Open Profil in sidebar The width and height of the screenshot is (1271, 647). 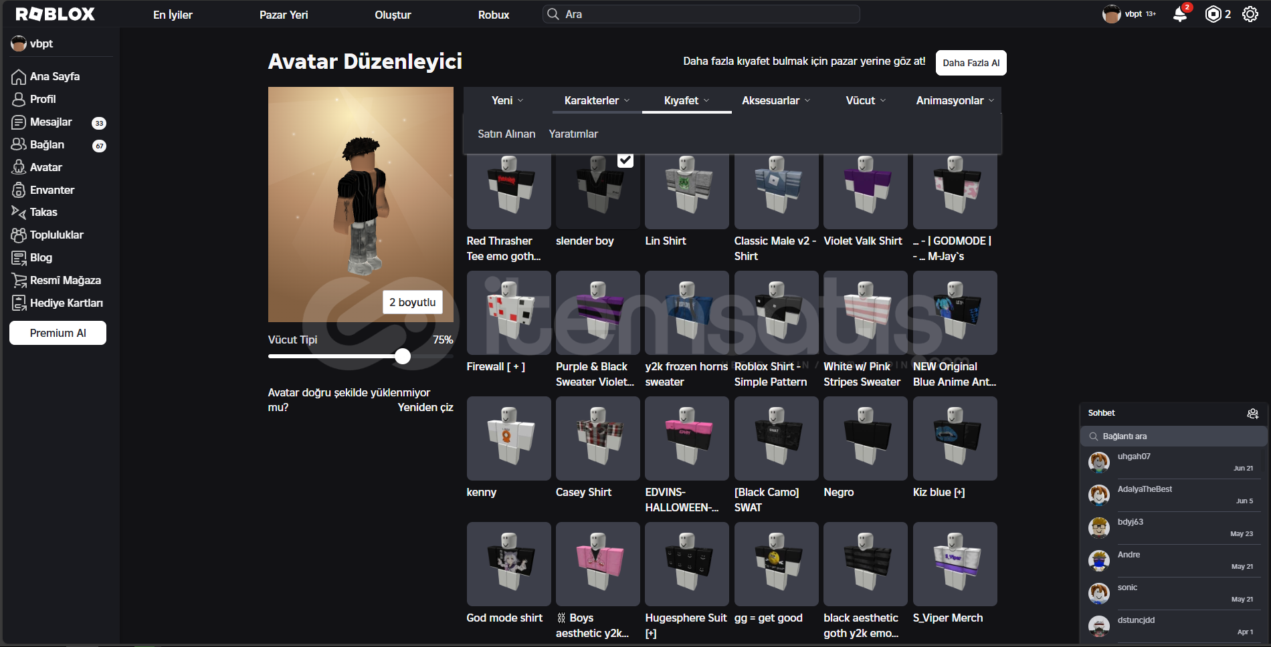tap(43, 99)
